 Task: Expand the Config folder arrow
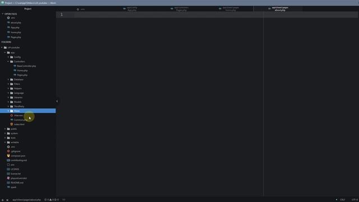[x=8, y=57]
